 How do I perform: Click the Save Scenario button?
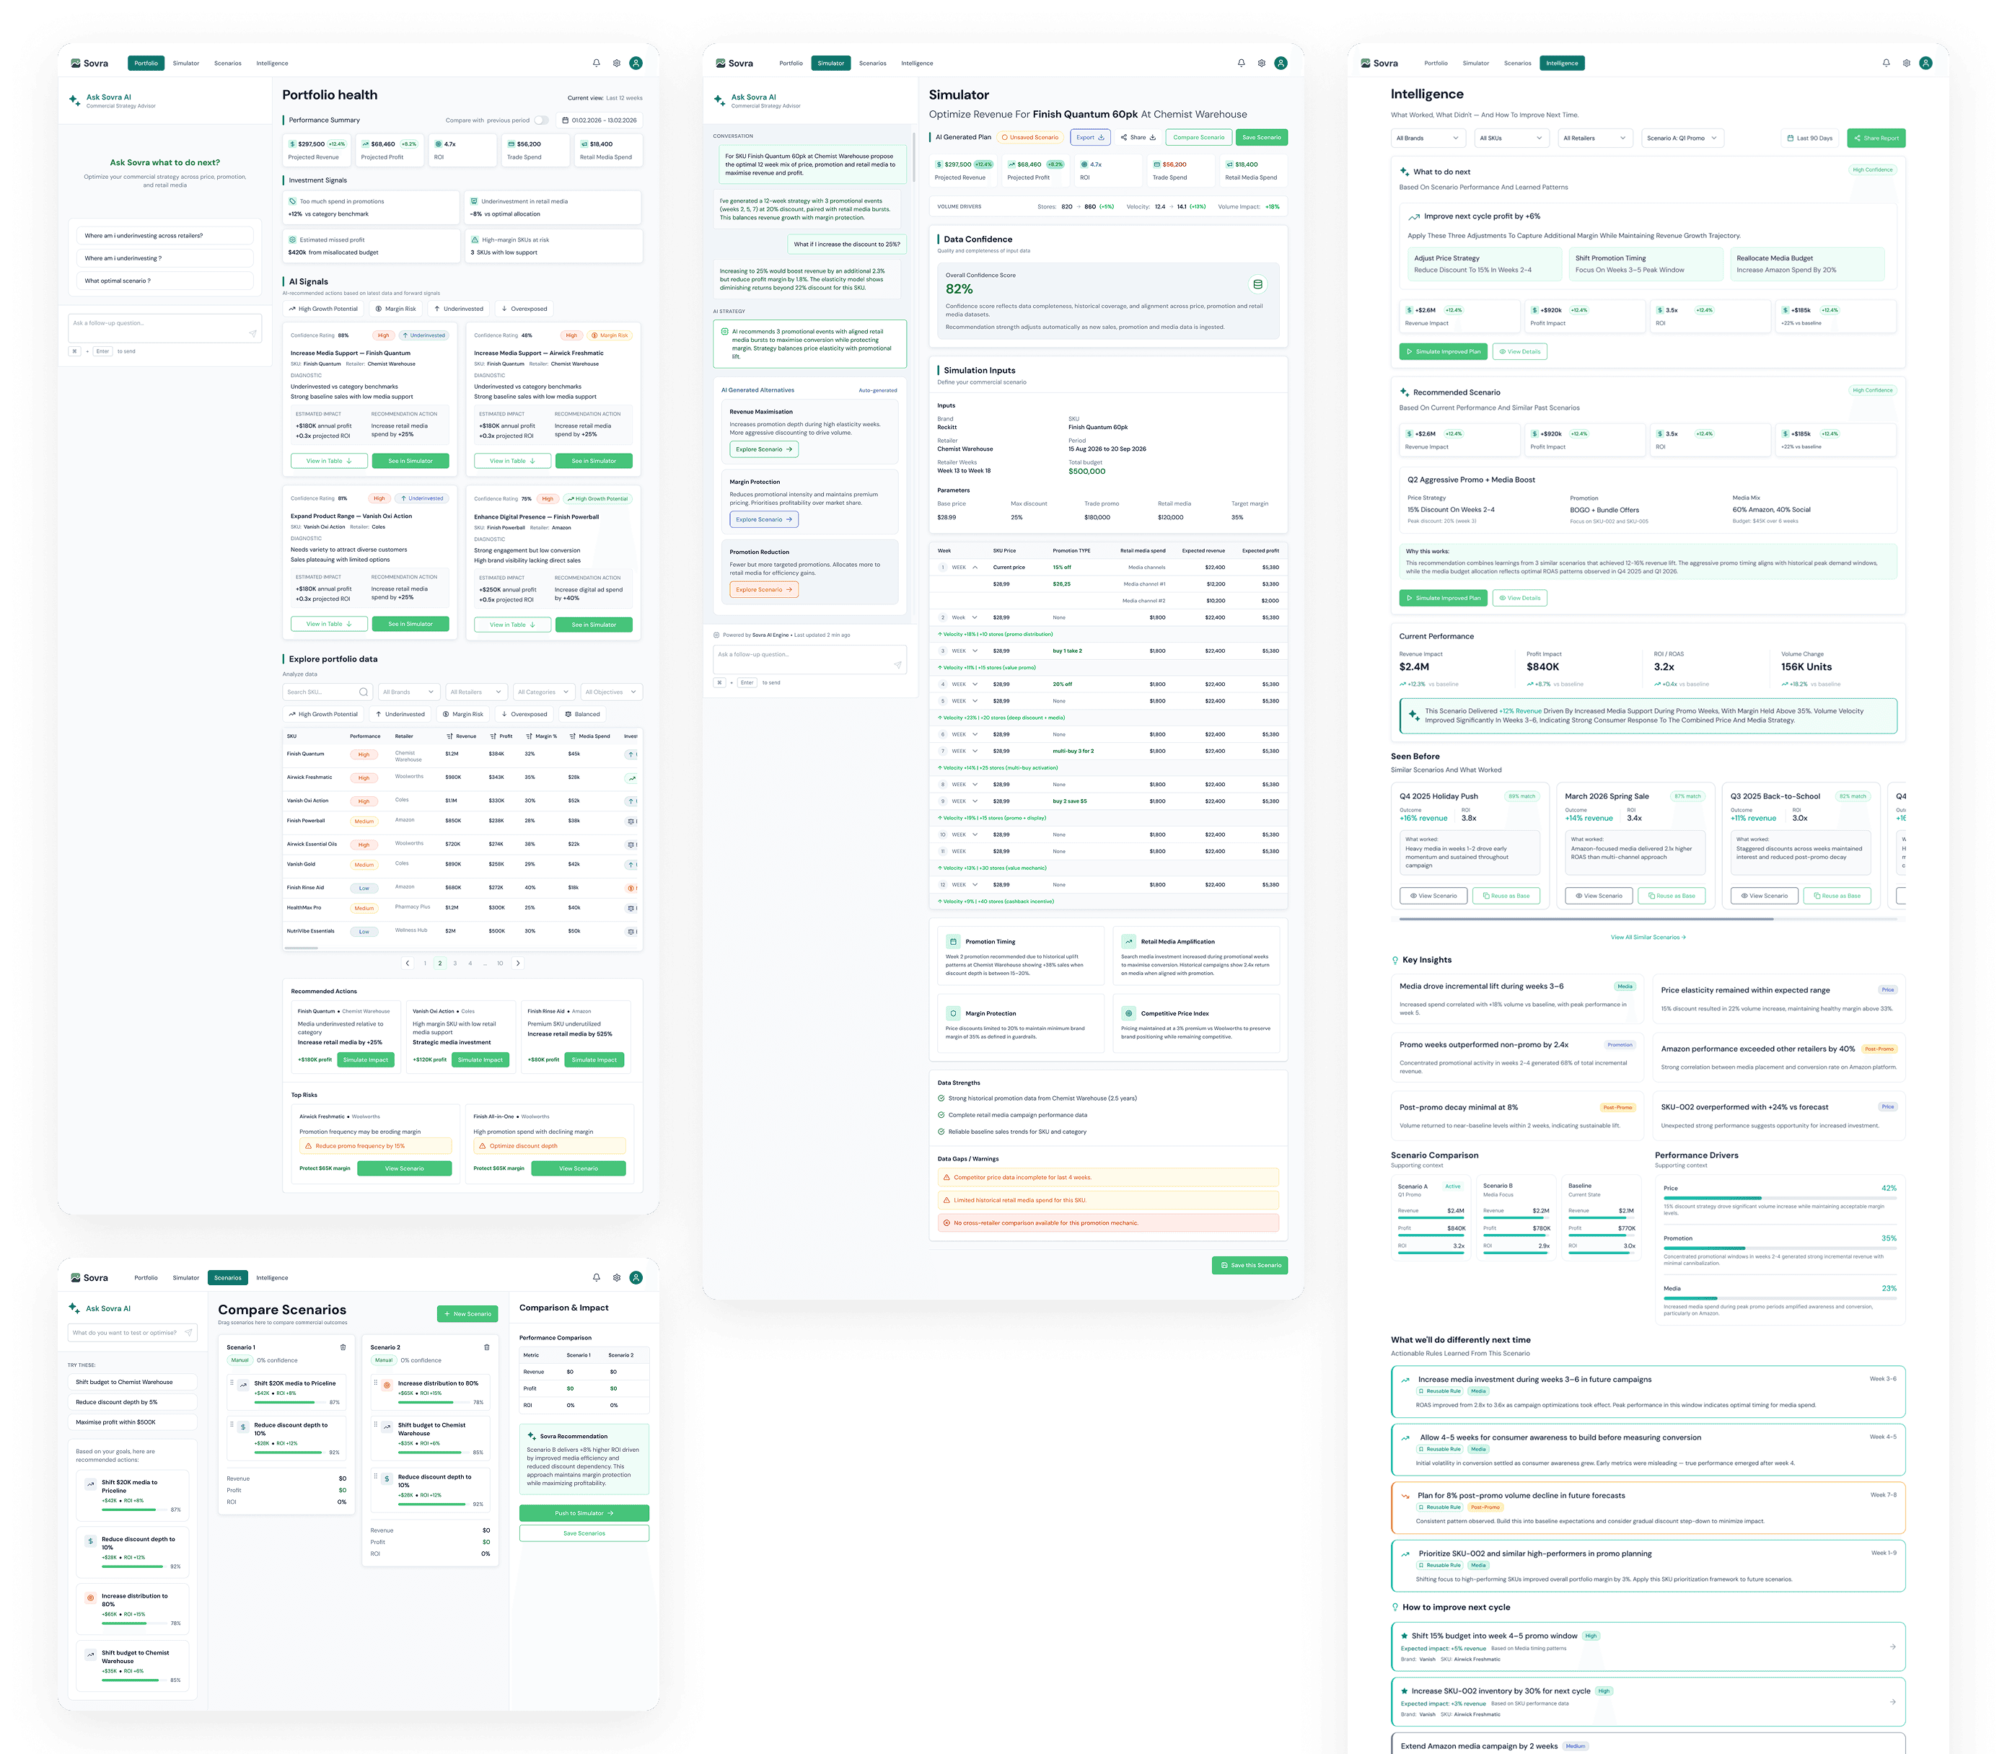tap(1261, 137)
